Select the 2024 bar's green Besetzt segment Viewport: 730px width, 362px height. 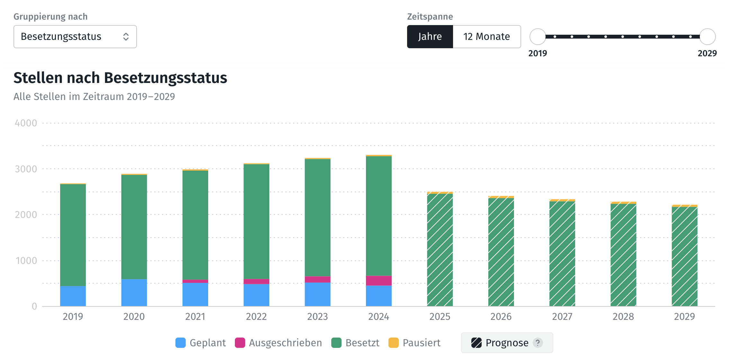(x=378, y=215)
